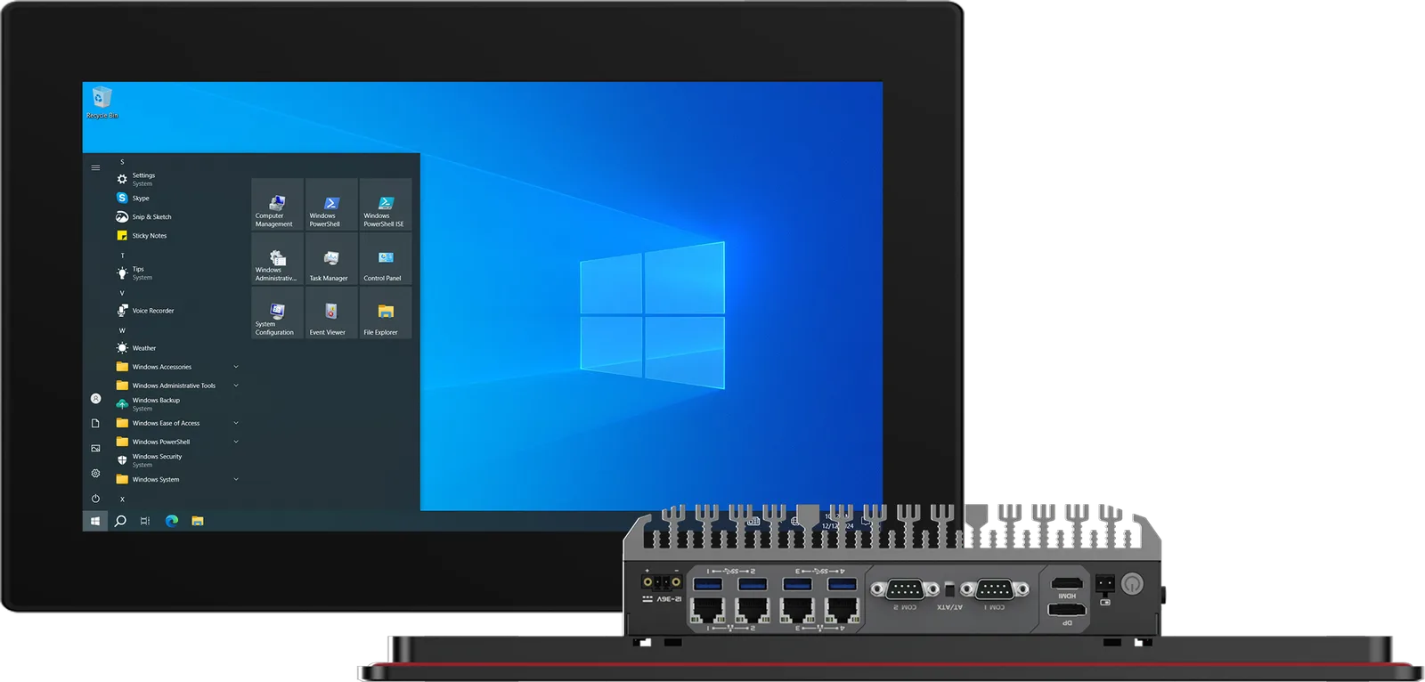Click the taskbar search magnifier icon
The height and width of the screenshot is (682, 1425).
tap(120, 521)
